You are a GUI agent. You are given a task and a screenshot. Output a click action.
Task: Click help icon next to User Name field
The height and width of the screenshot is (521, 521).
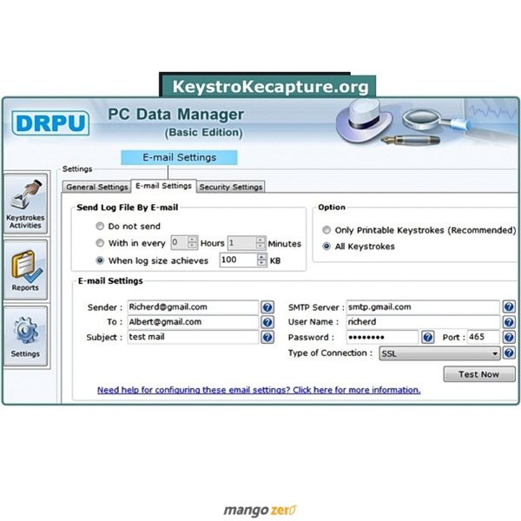click(x=509, y=322)
